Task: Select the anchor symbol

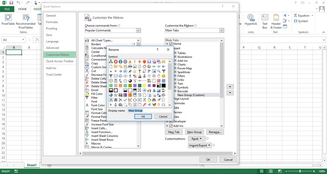Action: coord(116,105)
